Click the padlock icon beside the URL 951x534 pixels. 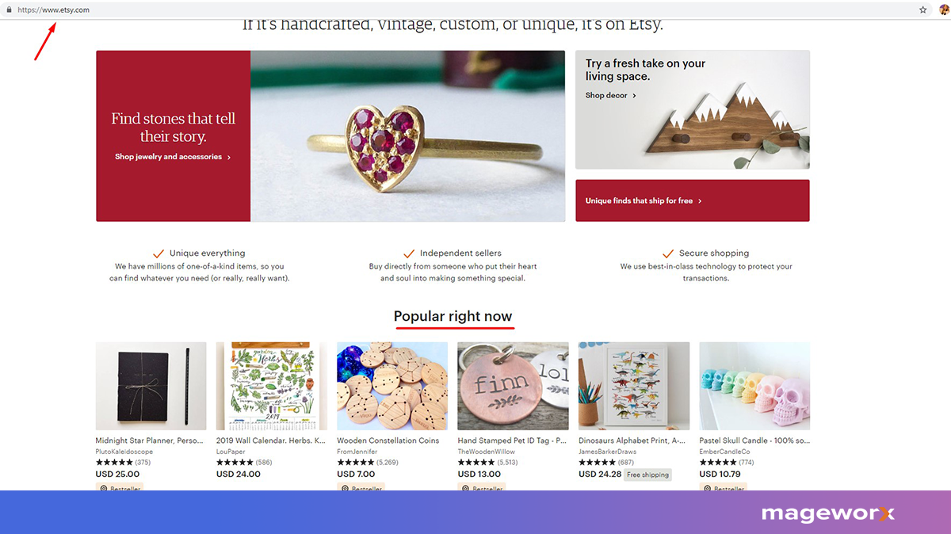coord(8,10)
